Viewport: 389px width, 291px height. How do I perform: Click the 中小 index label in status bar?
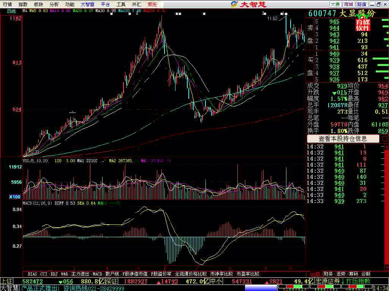(x=217, y=282)
